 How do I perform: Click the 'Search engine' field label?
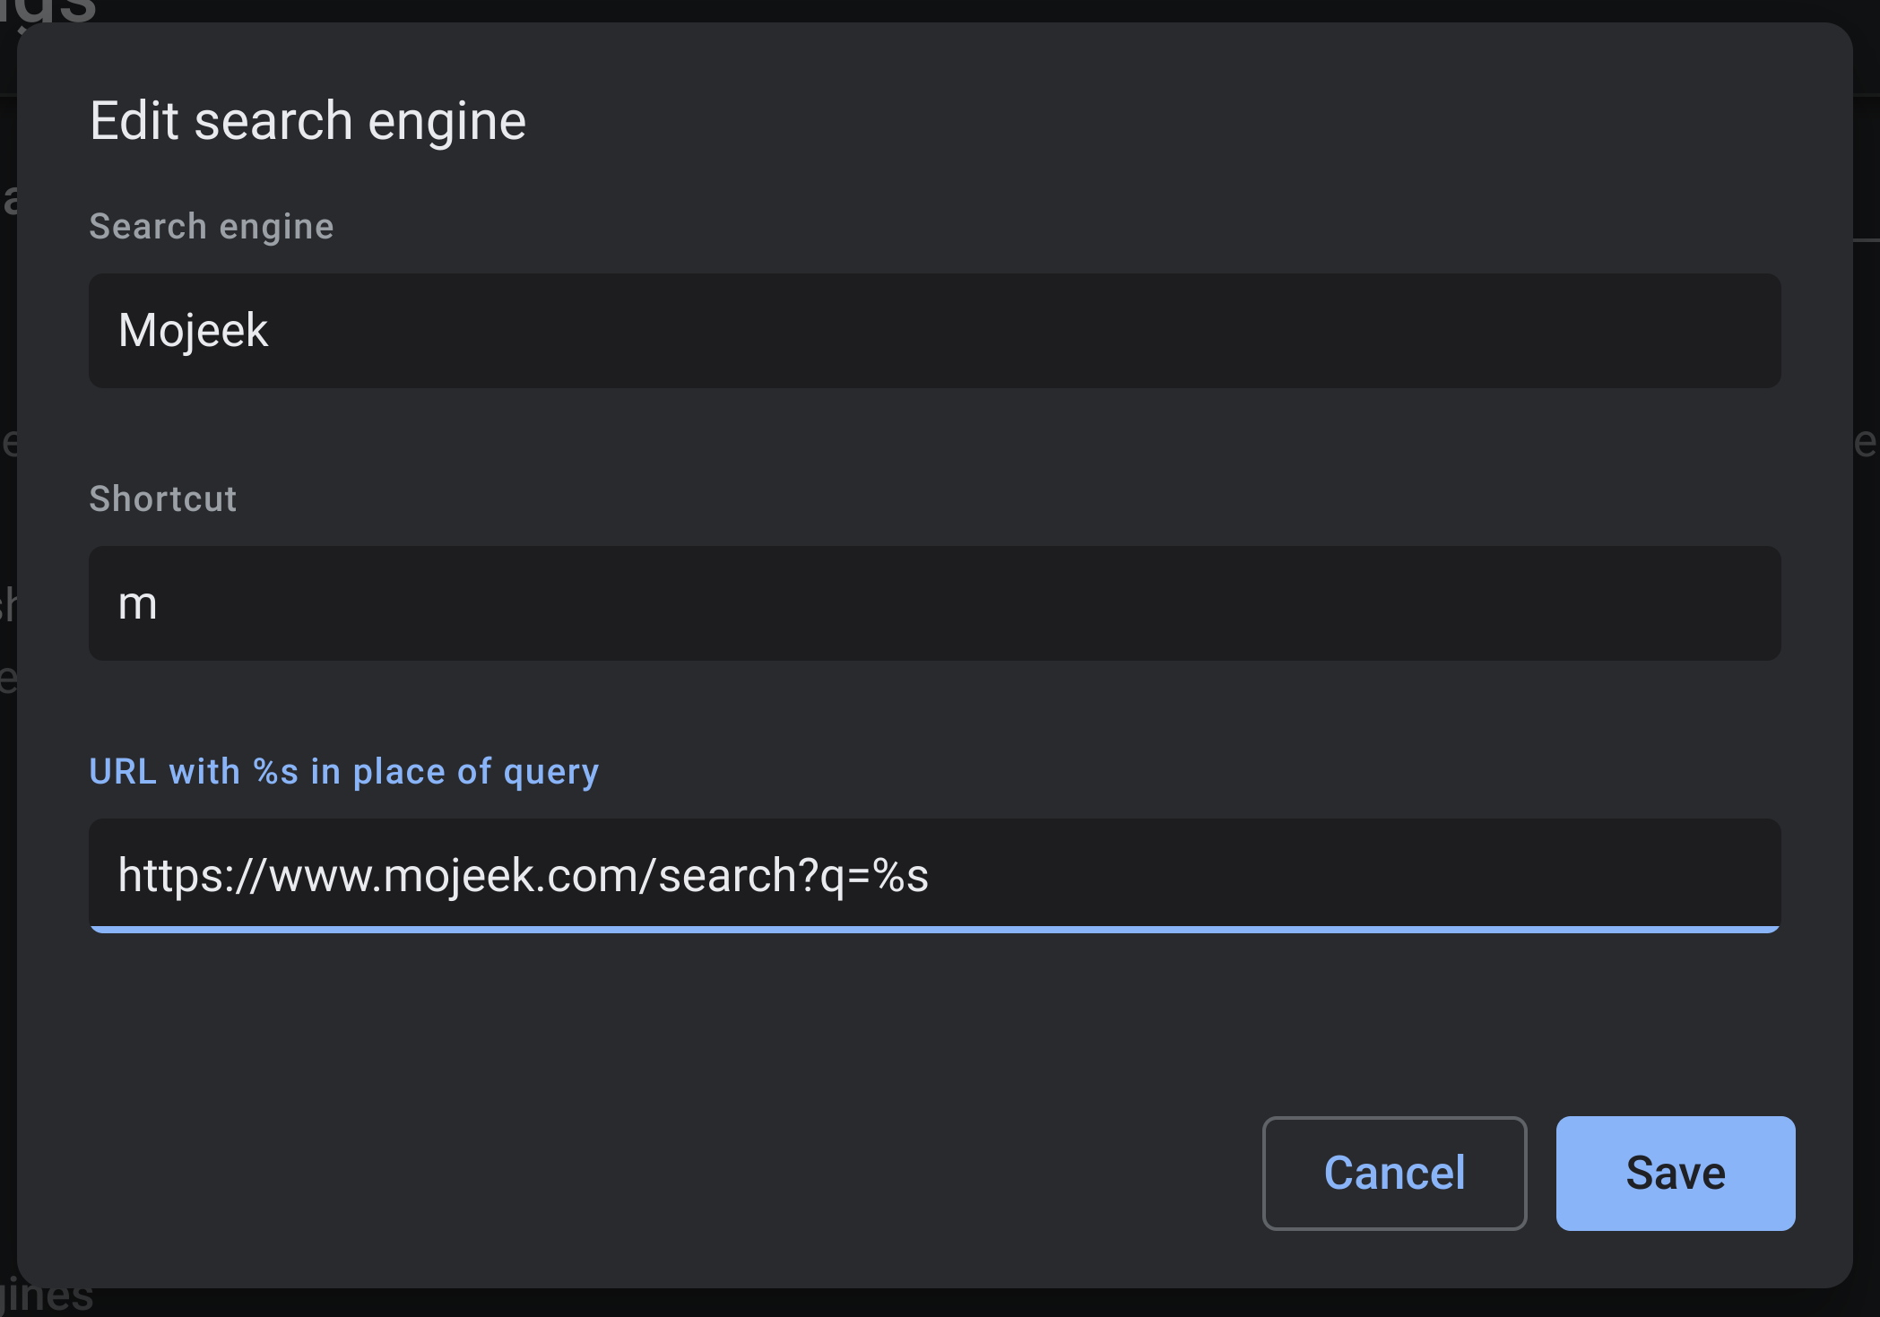[x=212, y=227]
